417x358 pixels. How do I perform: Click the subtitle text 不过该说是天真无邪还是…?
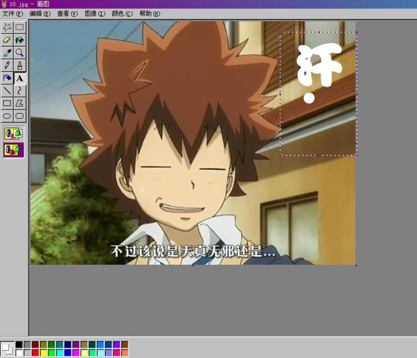[193, 251]
